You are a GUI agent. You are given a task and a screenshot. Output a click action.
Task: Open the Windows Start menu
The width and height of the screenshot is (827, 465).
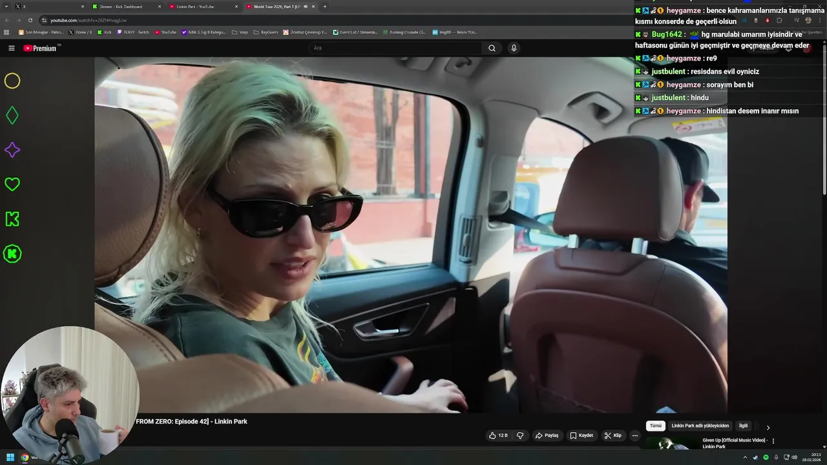(x=10, y=457)
